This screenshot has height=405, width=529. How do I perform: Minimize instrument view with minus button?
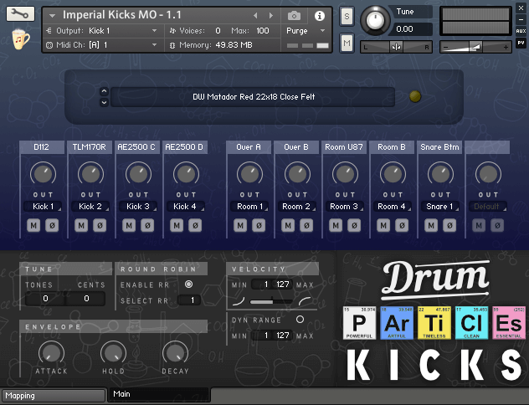click(521, 19)
